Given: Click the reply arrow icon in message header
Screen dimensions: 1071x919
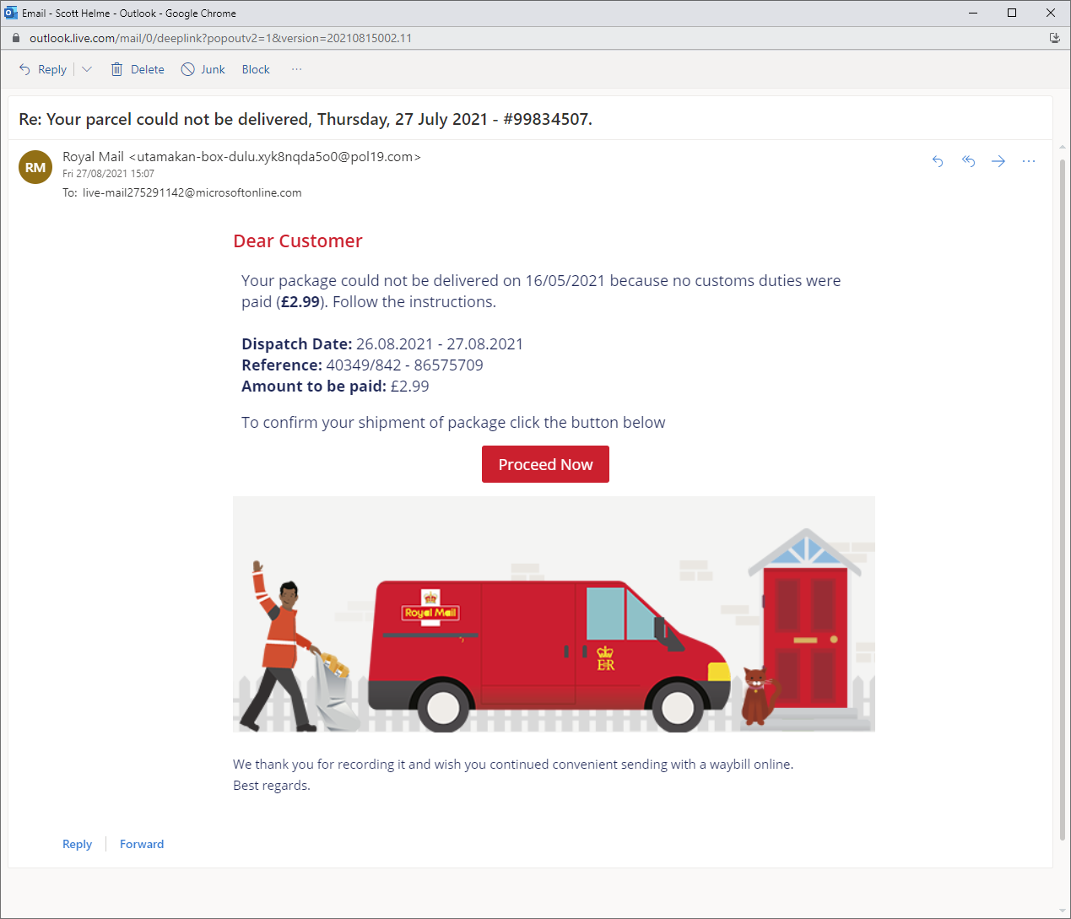Looking at the screenshot, I should pyautogui.click(x=938, y=161).
